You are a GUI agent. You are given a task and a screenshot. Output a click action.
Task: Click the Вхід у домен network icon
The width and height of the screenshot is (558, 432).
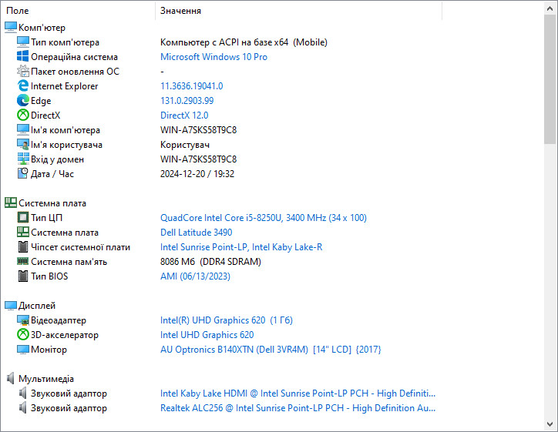[x=23, y=159]
